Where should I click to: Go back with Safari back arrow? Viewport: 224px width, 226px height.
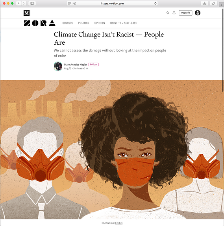click(x=19, y=4)
